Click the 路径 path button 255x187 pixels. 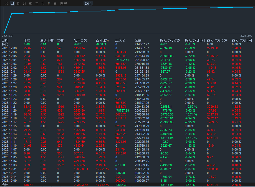coord(88,3)
